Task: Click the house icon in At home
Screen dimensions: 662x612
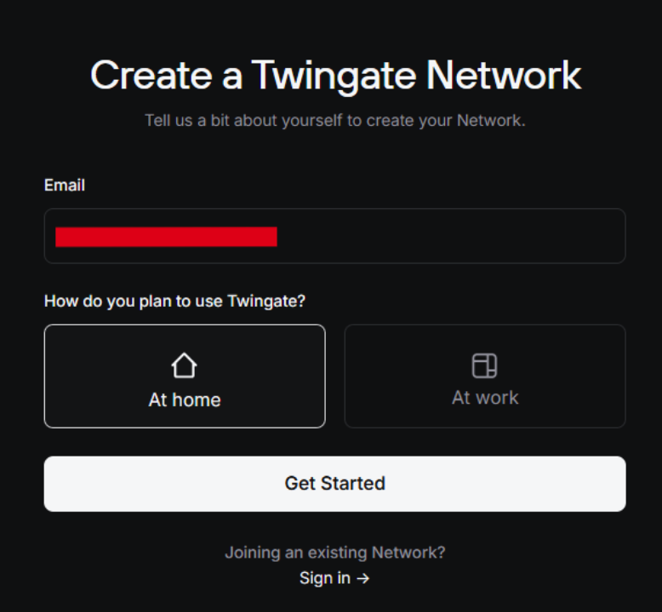Action: click(x=184, y=366)
